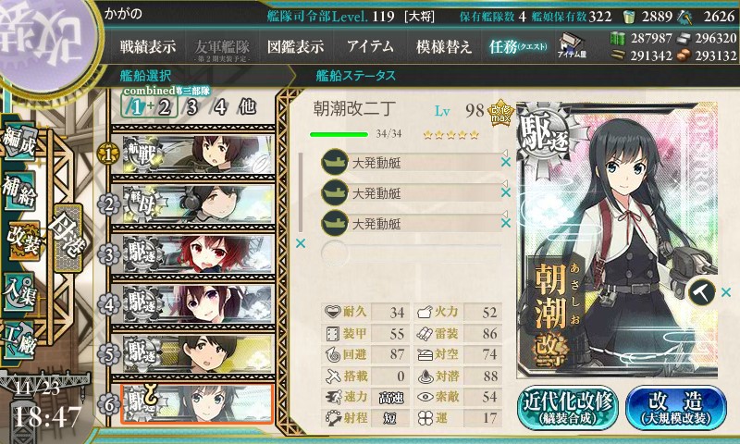740x444 pixels.
Task: Remove third 大発動艇 equipment with X
Action: coord(505,223)
